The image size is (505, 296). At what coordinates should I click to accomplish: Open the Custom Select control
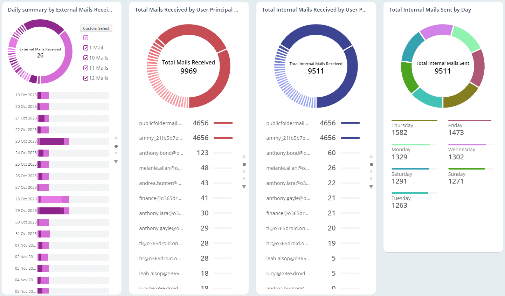[x=96, y=28]
